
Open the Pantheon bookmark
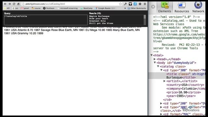[x=49, y=8]
